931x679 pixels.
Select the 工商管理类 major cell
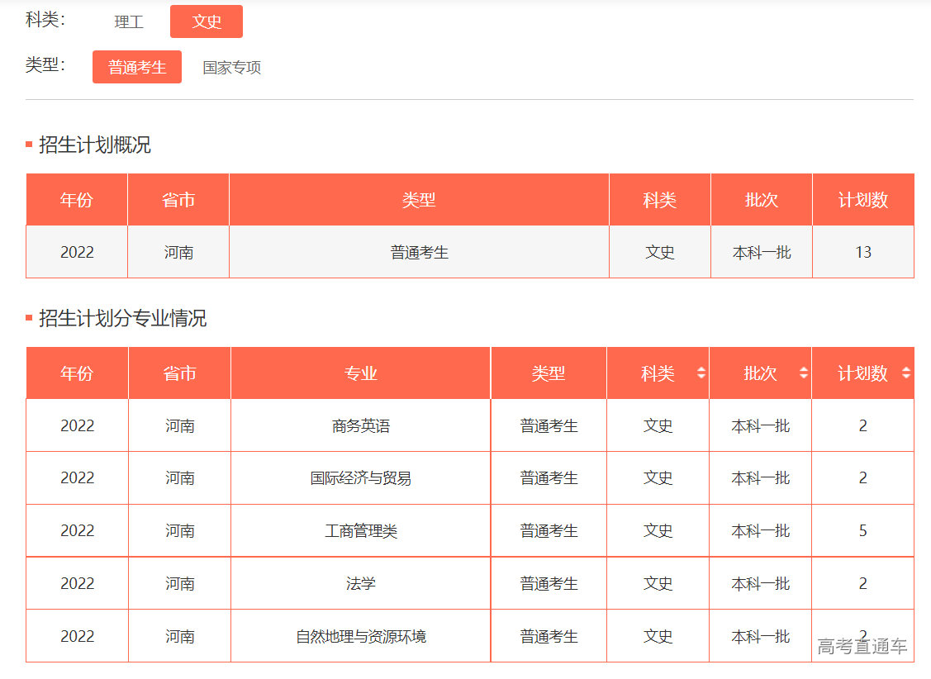(x=359, y=530)
